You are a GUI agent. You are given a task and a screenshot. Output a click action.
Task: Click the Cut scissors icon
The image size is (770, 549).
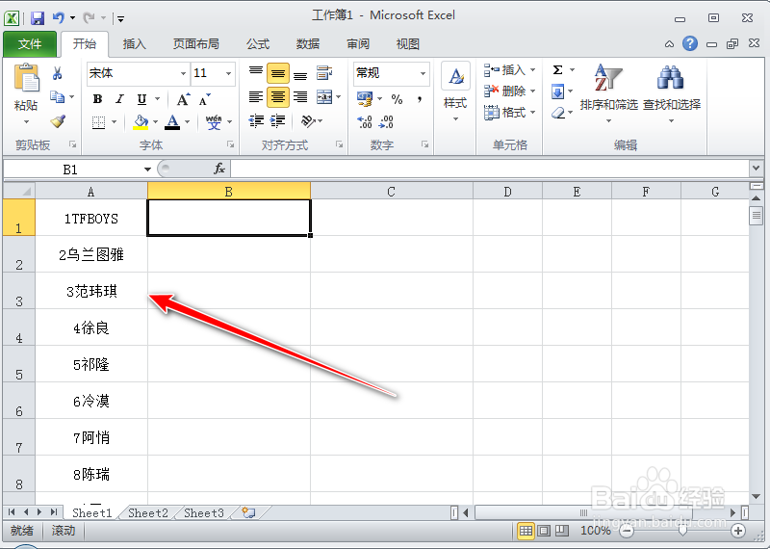pos(58,73)
